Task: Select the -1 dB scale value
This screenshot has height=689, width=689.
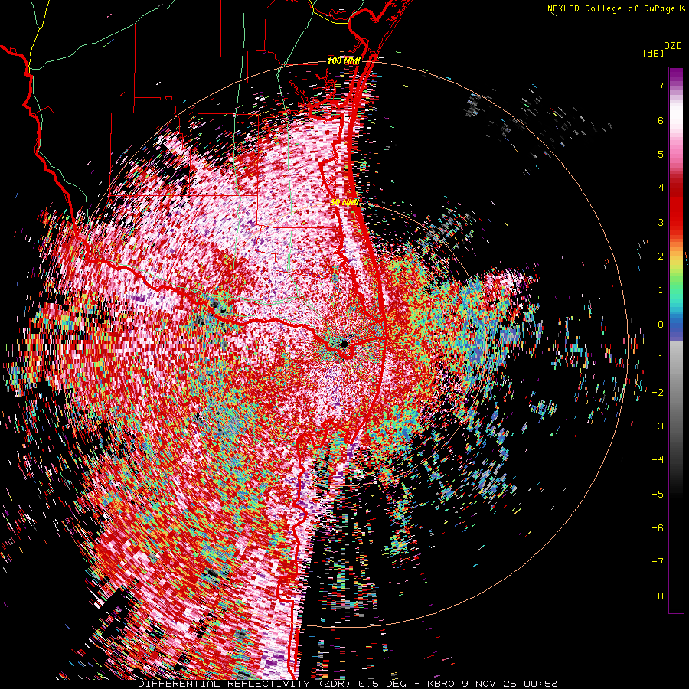Action: click(658, 358)
